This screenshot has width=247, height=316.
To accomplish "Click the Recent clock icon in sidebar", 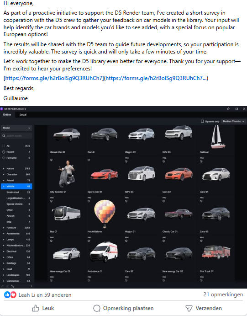I will 4,152.
